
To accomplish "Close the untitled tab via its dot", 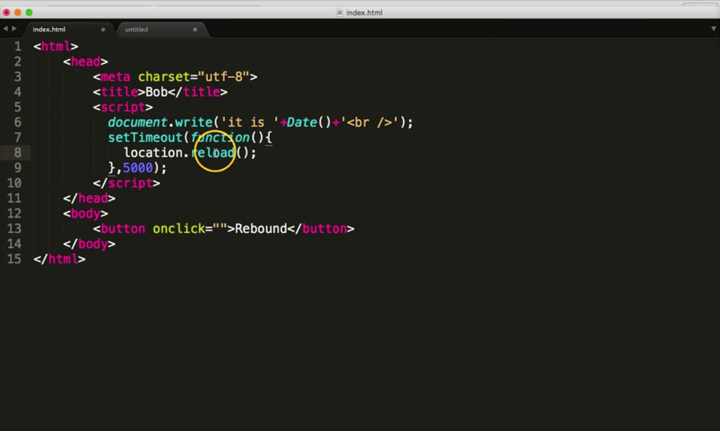I will [195, 29].
